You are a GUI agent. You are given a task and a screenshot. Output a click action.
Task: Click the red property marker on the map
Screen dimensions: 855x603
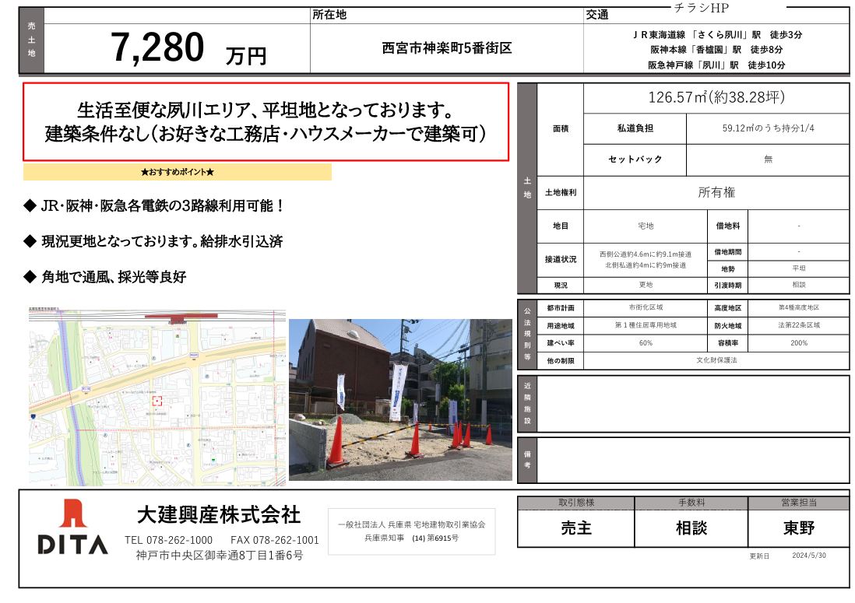[x=157, y=401]
